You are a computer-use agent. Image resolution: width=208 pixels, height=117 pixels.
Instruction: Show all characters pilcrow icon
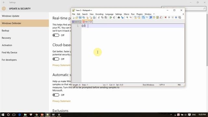coord(147,17)
